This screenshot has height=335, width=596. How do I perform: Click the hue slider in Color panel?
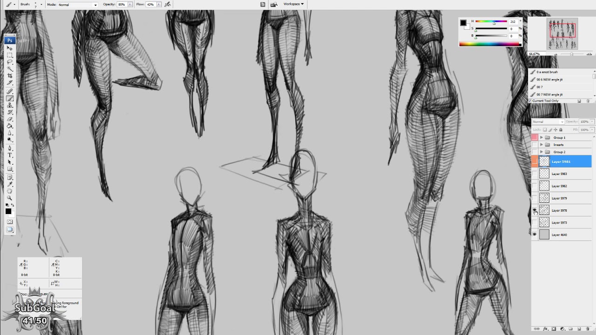pyautogui.click(x=491, y=22)
